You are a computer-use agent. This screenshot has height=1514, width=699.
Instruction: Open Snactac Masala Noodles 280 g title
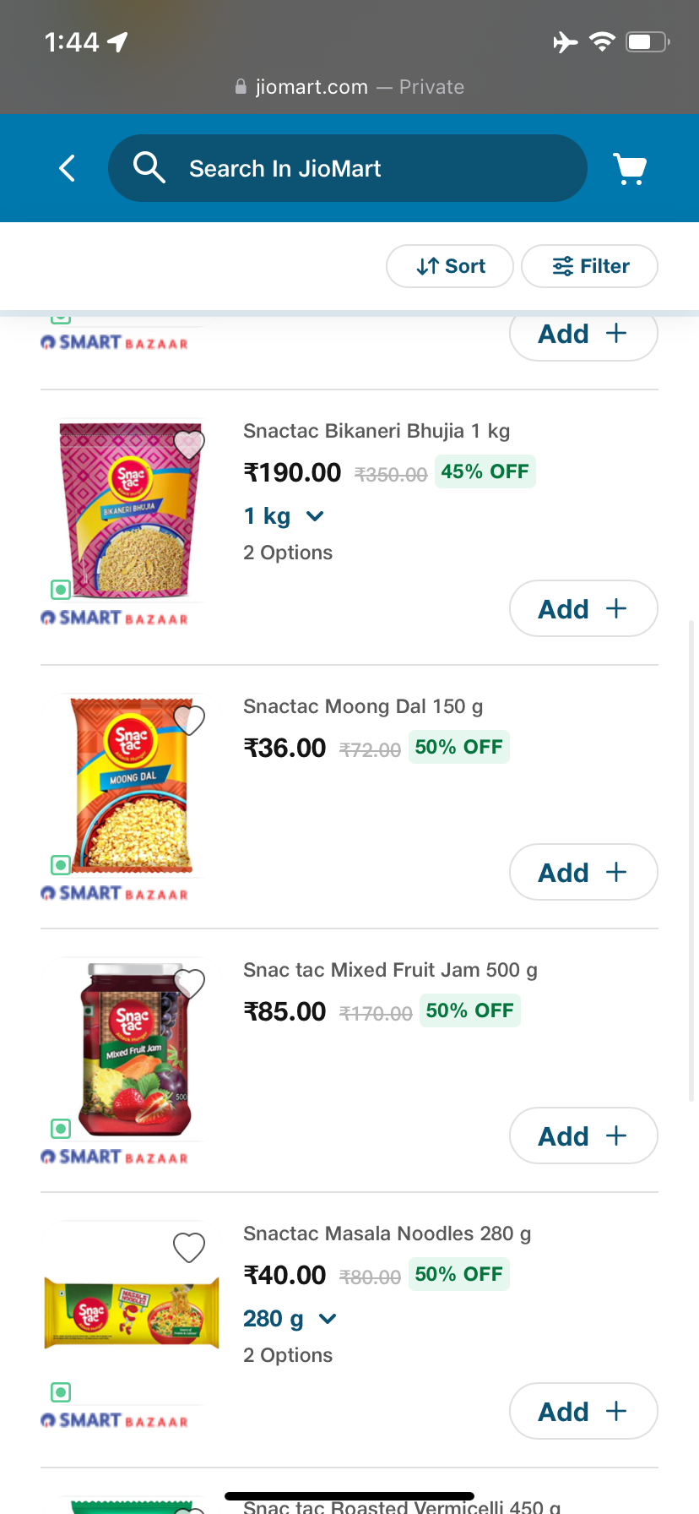coord(387,1234)
